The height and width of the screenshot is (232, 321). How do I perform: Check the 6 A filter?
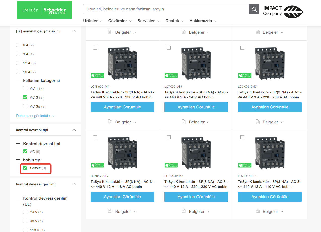pyautogui.click(x=18, y=45)
